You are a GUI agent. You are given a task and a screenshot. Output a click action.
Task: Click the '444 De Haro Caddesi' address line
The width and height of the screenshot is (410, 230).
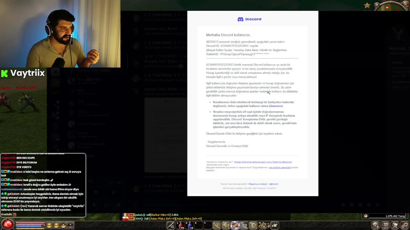(249, 188)
